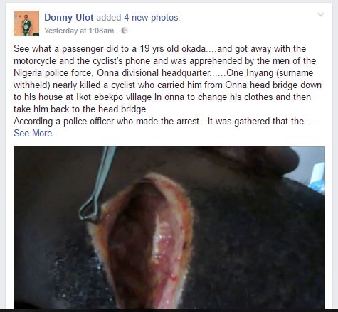The width and height of the screenshot is (338, 312).
Task: Click "take him back to the head bridge"
Action: pyautogui.click(x=80, y=109)
